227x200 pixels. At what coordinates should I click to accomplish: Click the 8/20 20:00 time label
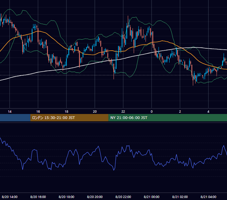click(95, 197)
